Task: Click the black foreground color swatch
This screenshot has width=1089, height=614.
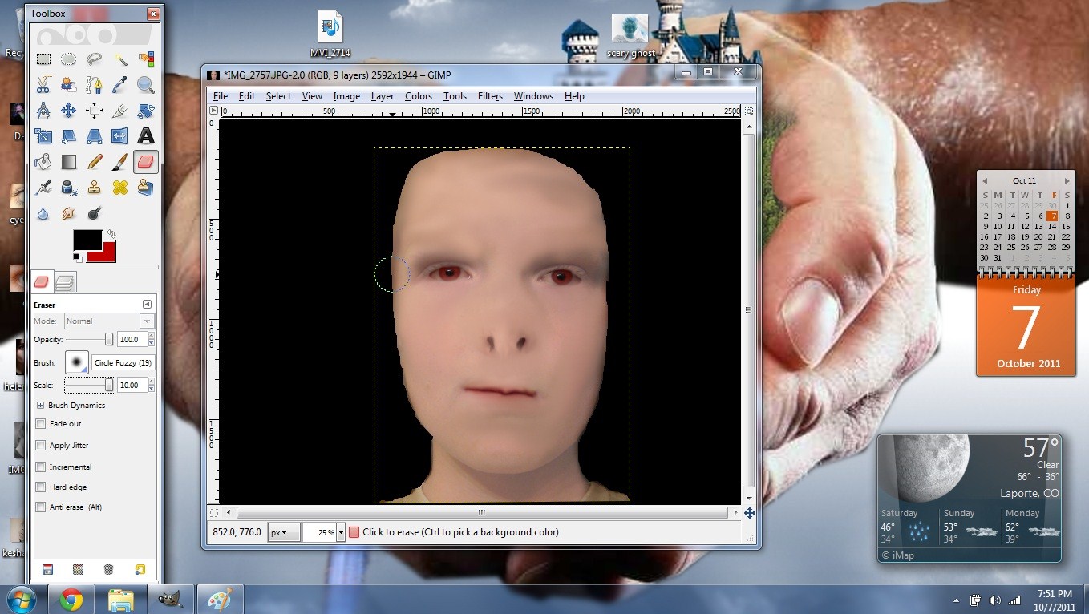Action: tap(87, 240)
